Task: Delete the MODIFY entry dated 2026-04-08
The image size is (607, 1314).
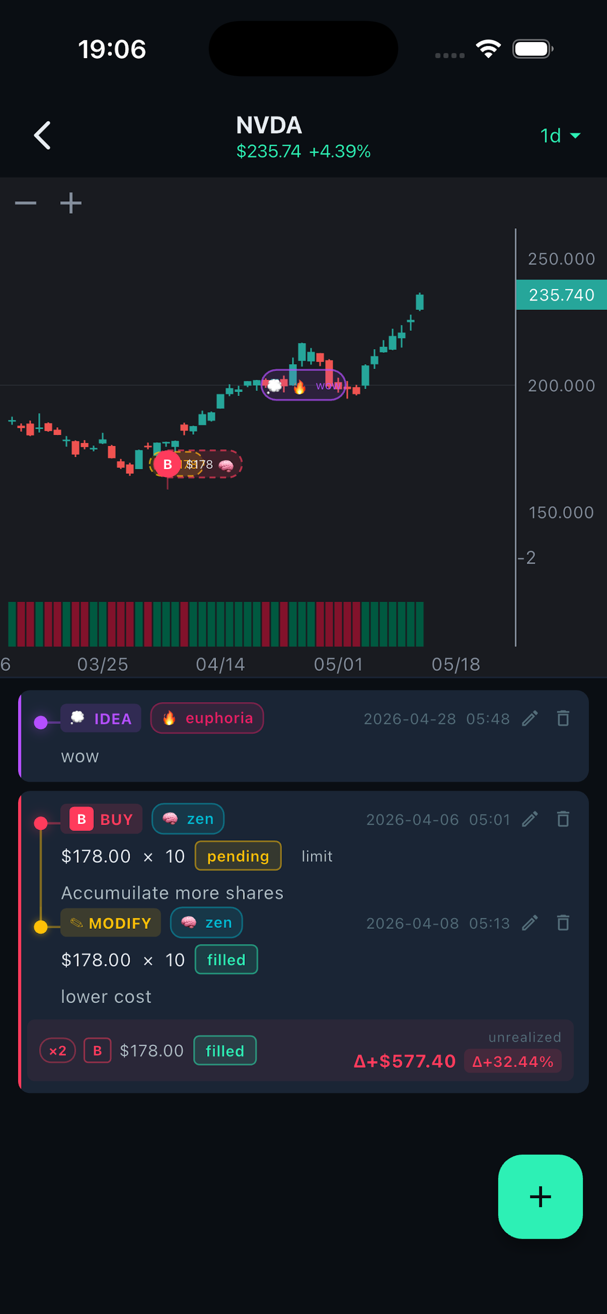Action: (563, 923)
